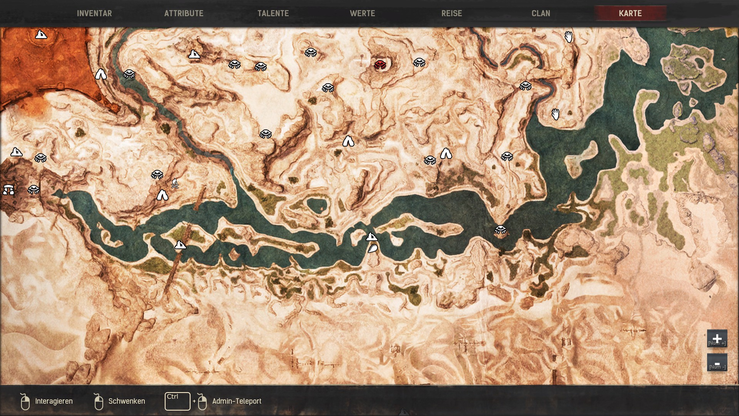Zoom in with the plus button
The width and height of the screenshot is (739, 416).
(x=717, y=338)
